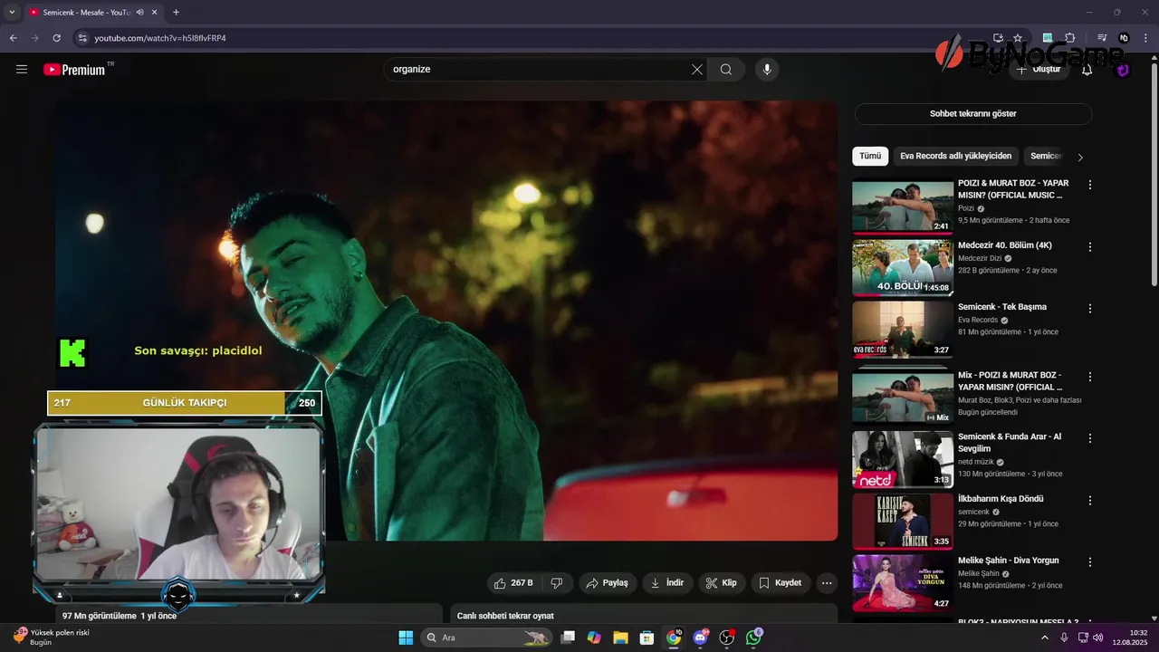The height and width of the screenshot is (652, 1159).
Task: Open more actions ellipsis beside Kaydet
Action: coord(827,583)
